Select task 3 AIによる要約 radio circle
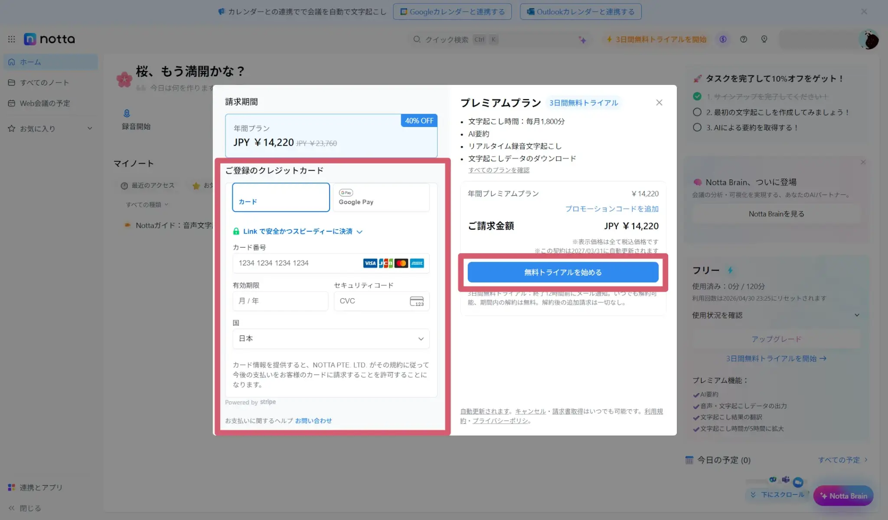The width and height of the screenshot is (888, 520). click(697, 127)
